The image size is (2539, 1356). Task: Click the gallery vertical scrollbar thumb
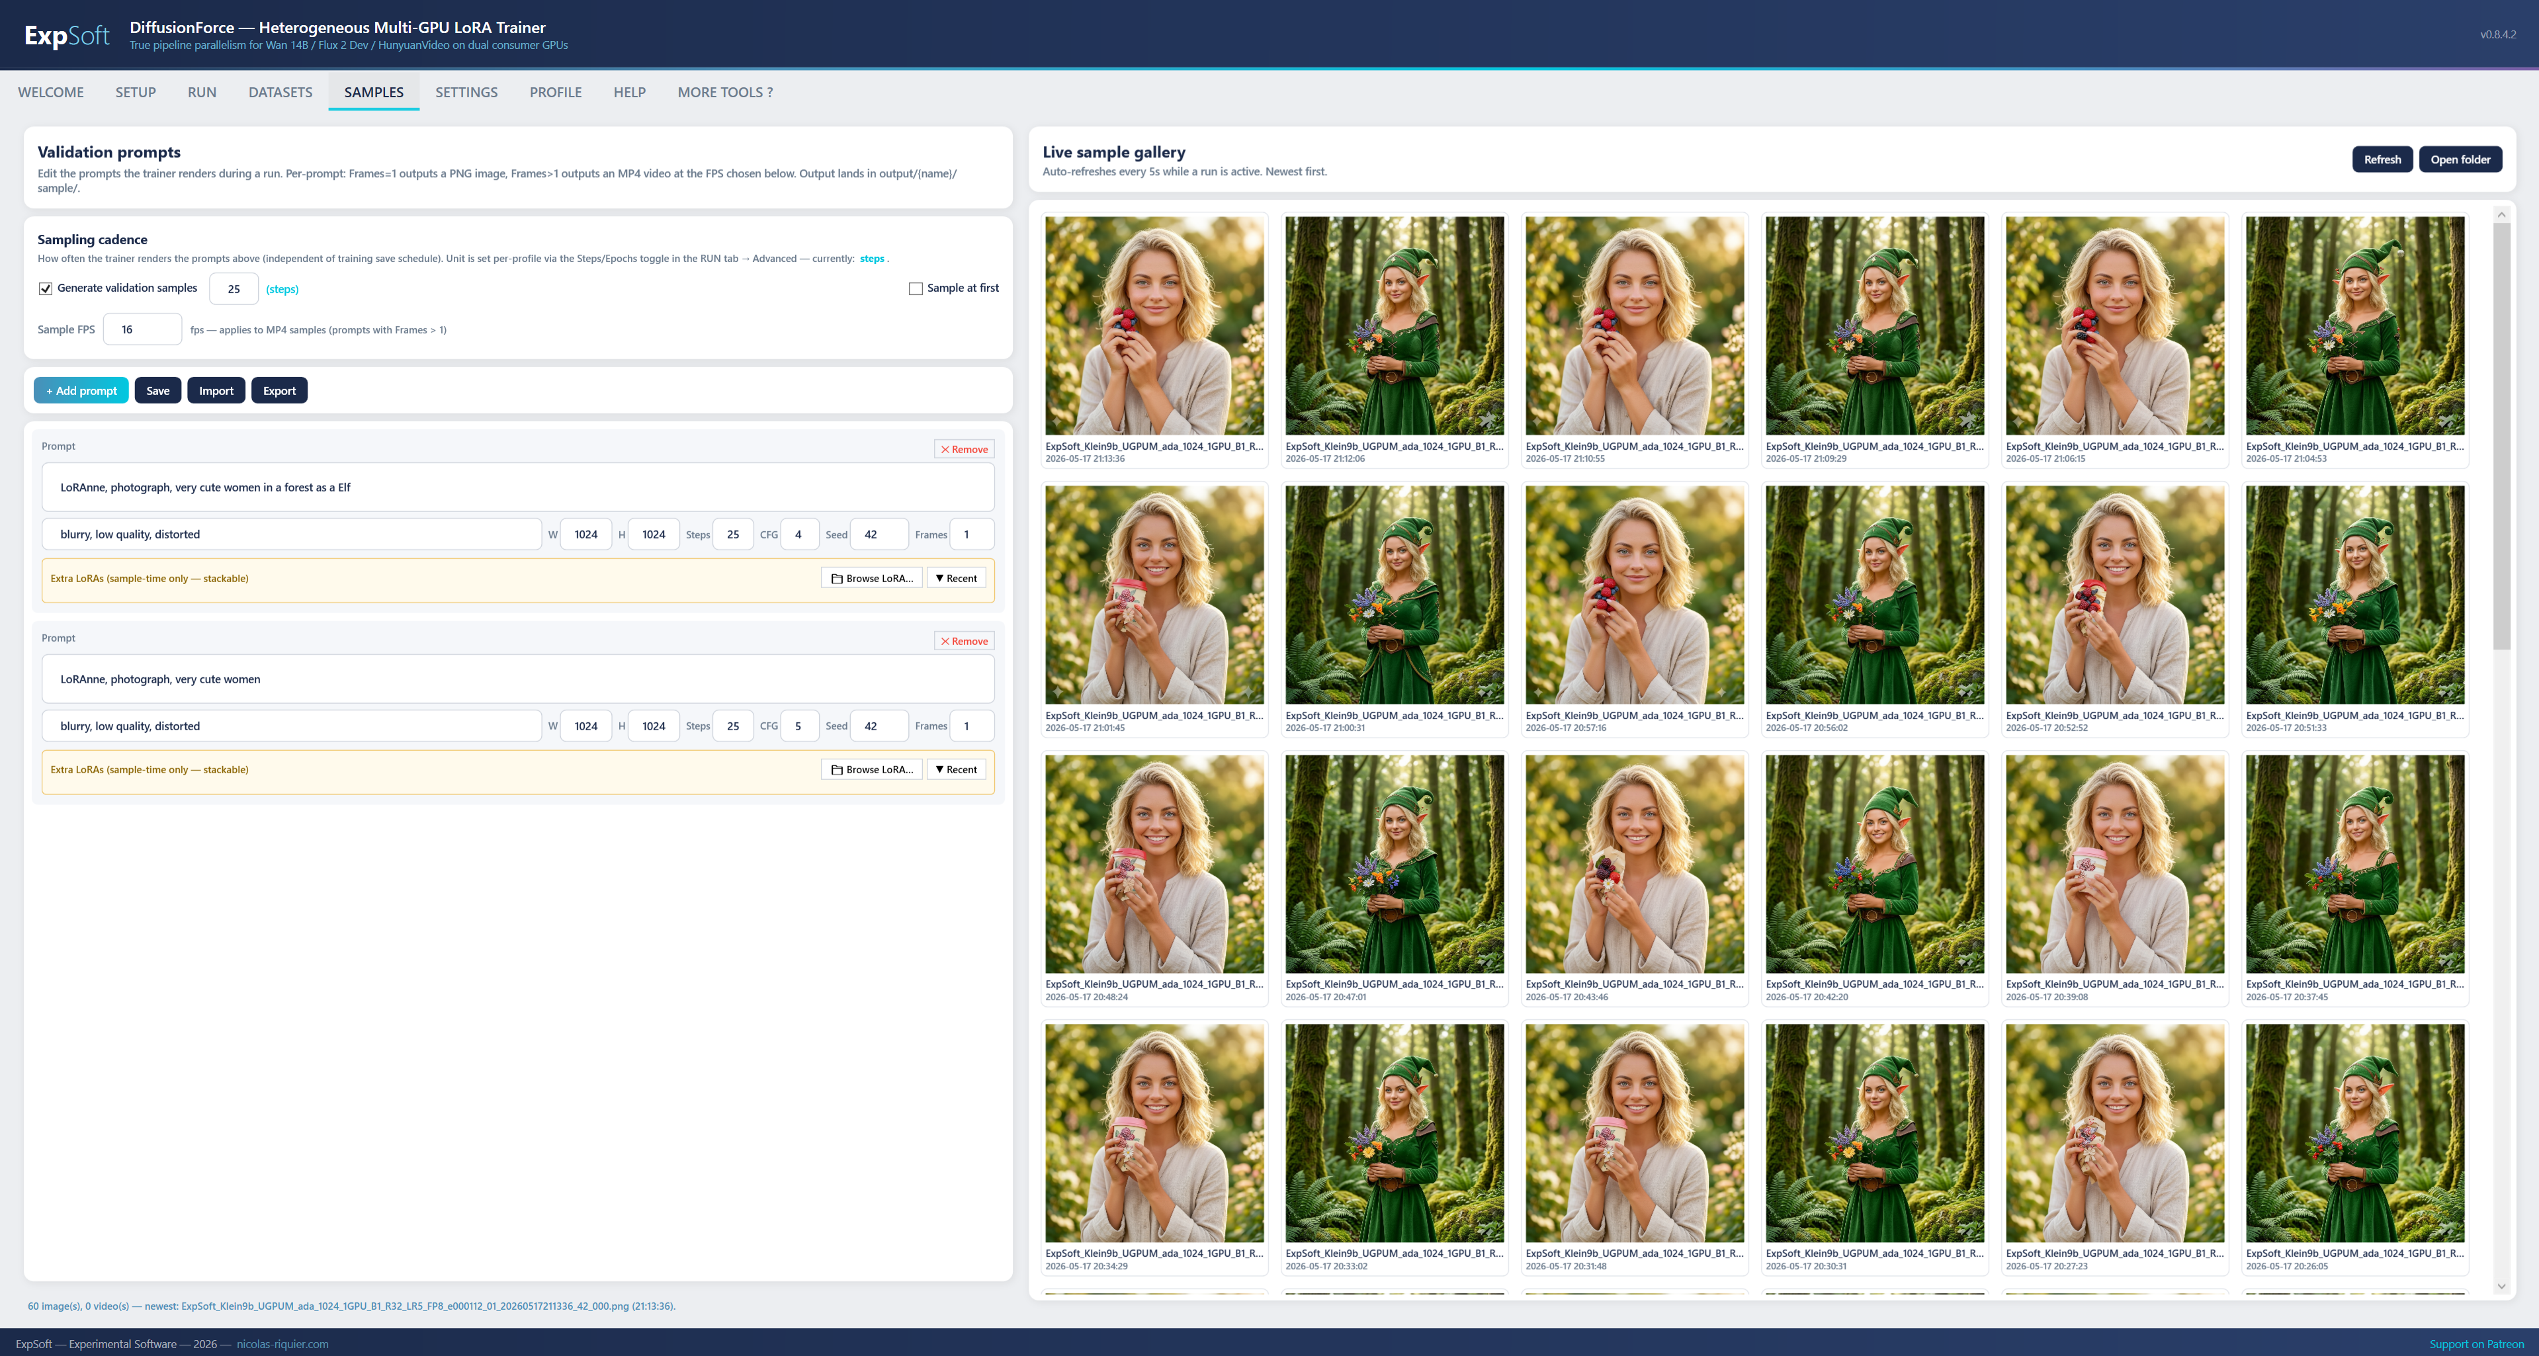point(2501,436)
